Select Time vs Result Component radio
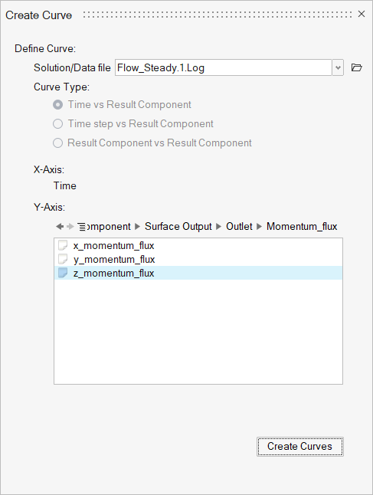The width and height of the screenshot is (373, 495). pyautogui.click(x=57, y=104)
